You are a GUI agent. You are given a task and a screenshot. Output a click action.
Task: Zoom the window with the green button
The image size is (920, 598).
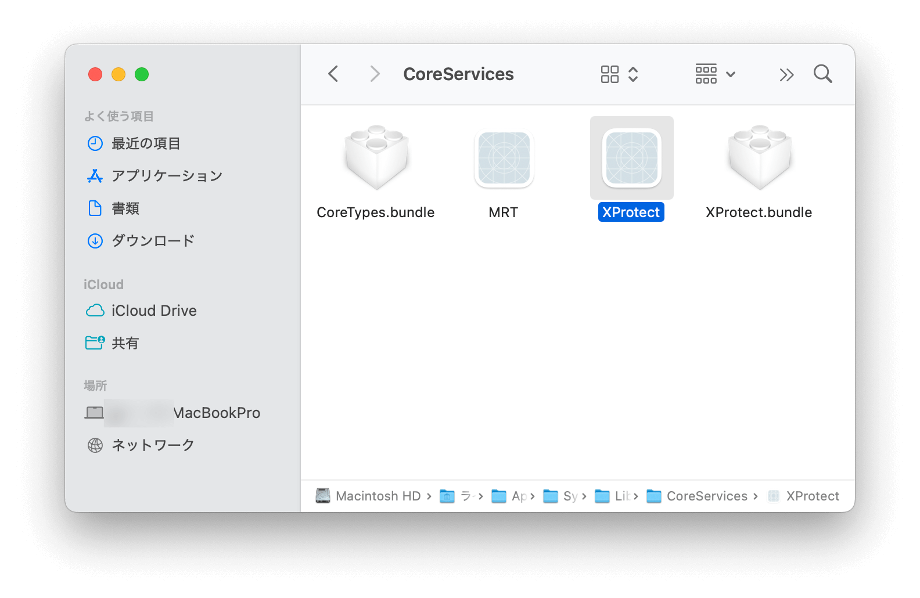tap(142, 74)
